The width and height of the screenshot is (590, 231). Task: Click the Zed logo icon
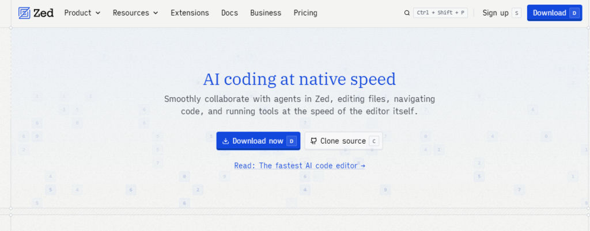[x=24, y=13]
